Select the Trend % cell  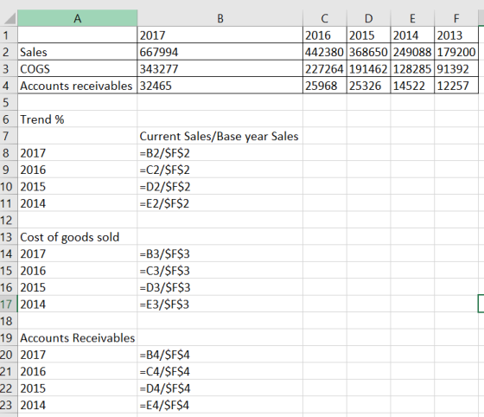(x=78, y=119)
